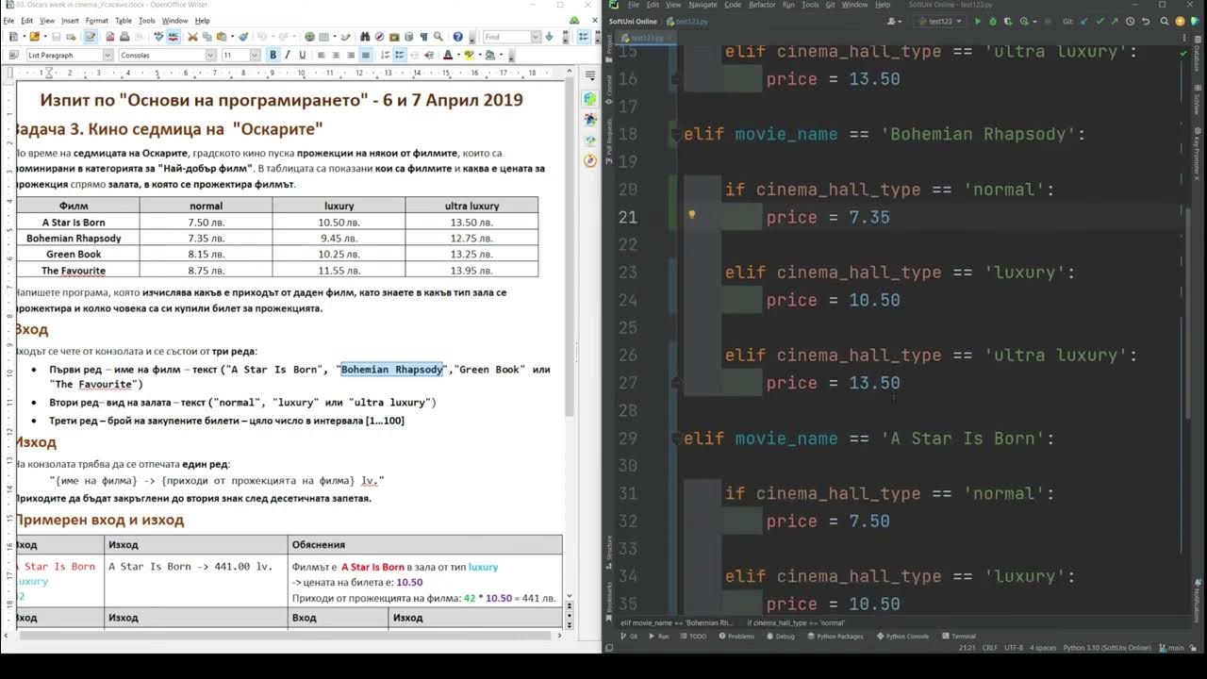
Task: Click the Find text field in Writer
Action: click(506, 37)
